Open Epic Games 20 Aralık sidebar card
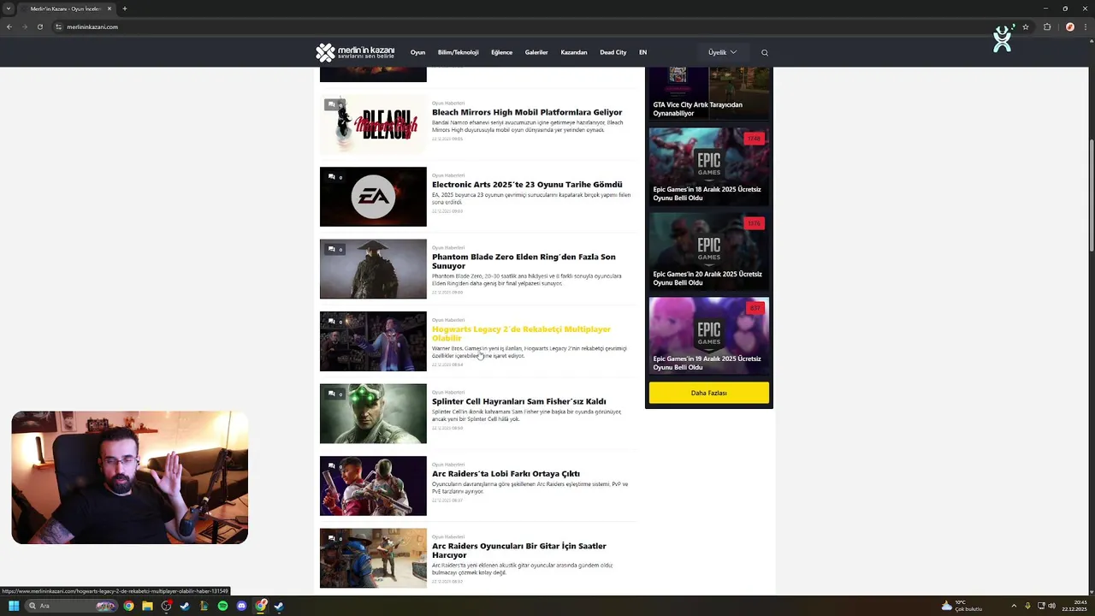The width and height of the screenshot is (1095, 616). [709, 252]
